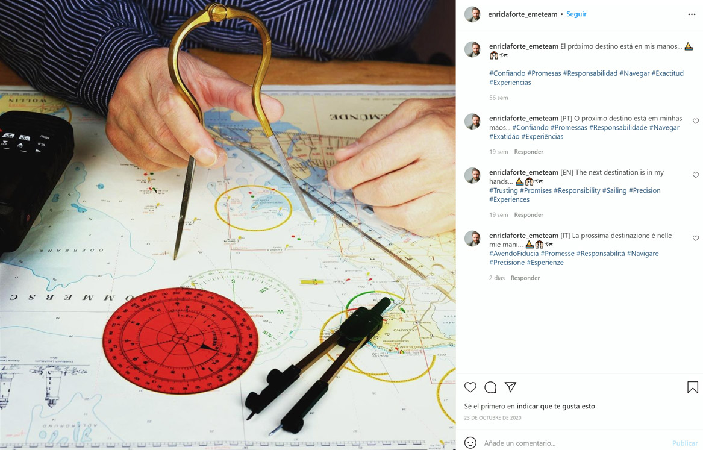Reply to the [EN] comment
703x450 pixels.
pyautogui.click(x=528, y=215)
